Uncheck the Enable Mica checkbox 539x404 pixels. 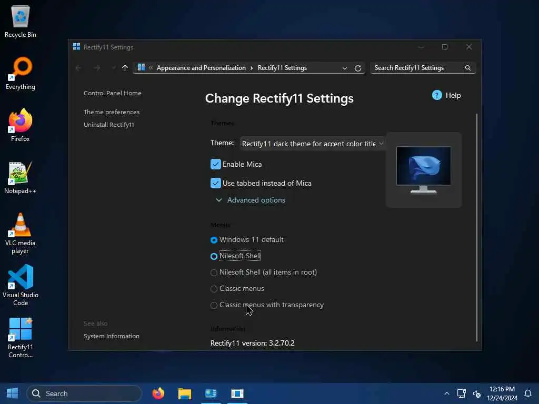coord(215,164)
